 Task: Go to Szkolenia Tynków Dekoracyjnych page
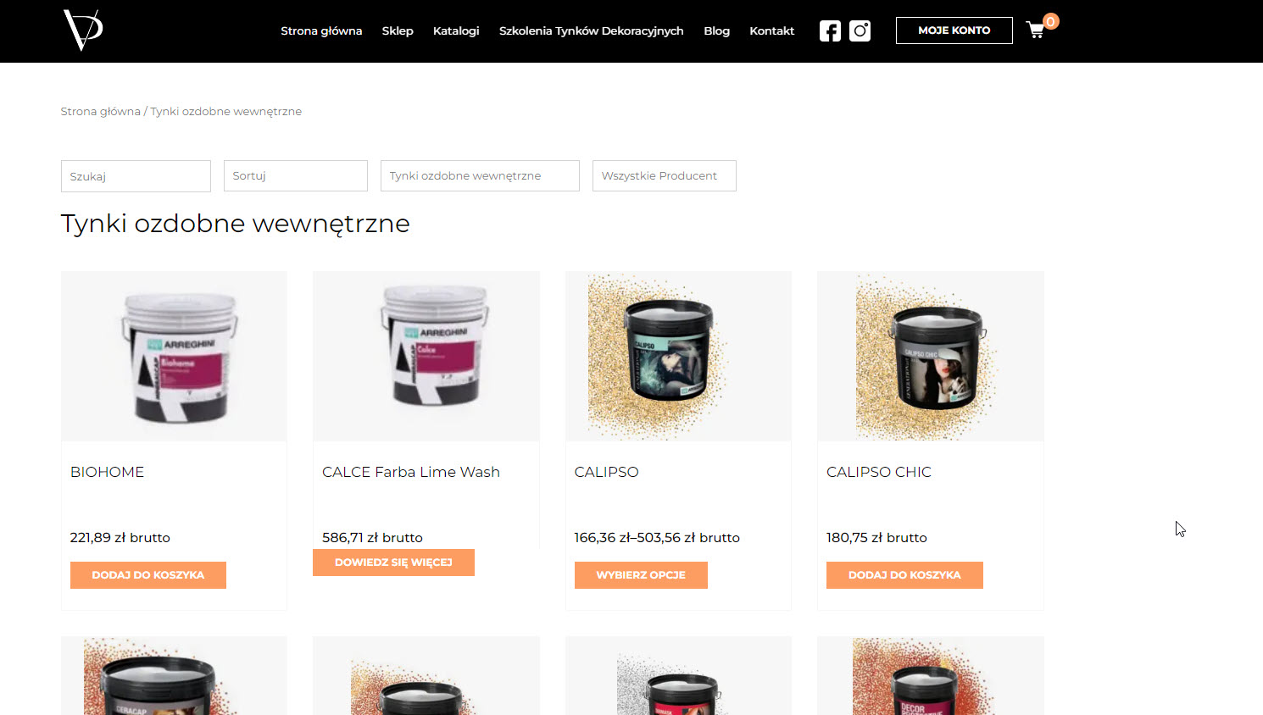592,30
